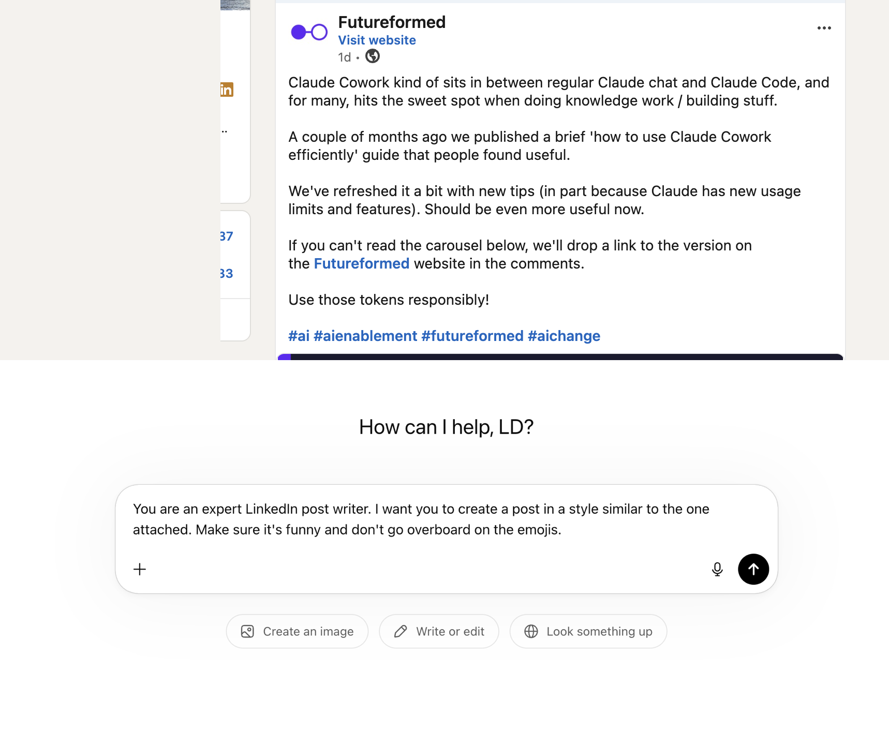889x743 pixels.
Task: Click the globe visibility icon beside 1d
Action: tap(372, 56)
